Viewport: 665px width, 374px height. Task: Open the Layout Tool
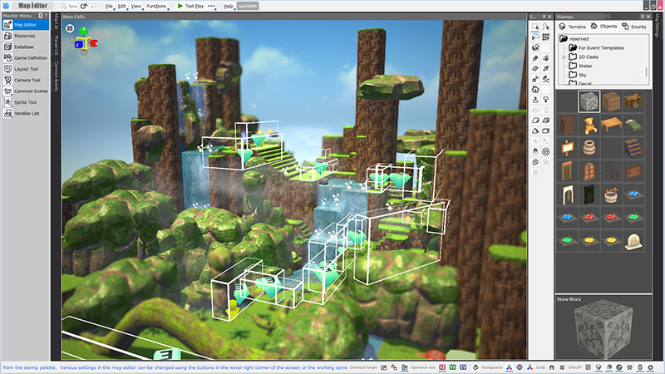click(26, 69)
